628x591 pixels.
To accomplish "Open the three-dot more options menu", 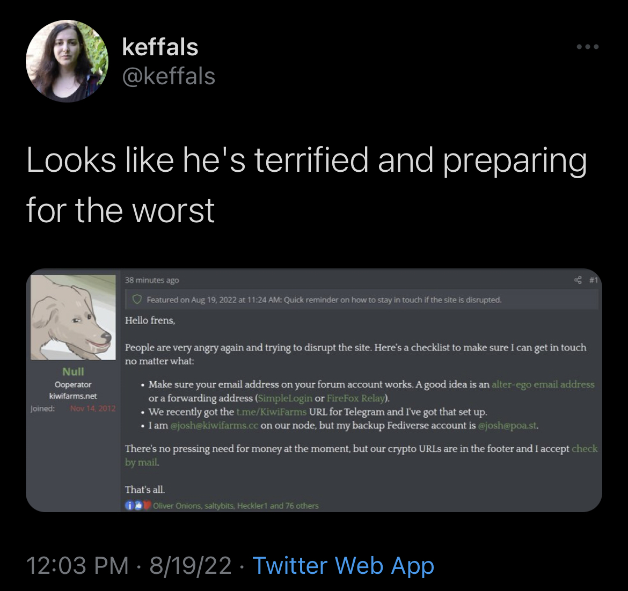I will [588, 47].
